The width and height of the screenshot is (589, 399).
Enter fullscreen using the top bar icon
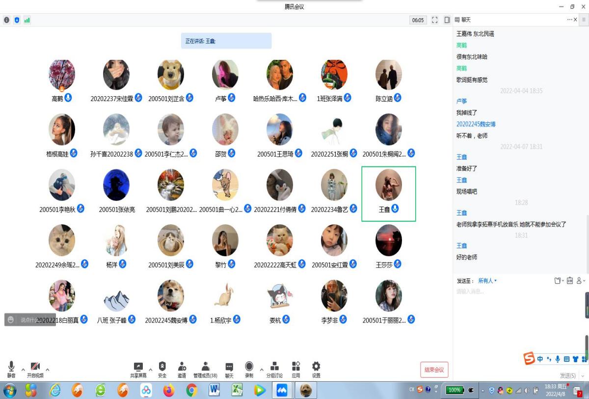click(x=434, y=20)
